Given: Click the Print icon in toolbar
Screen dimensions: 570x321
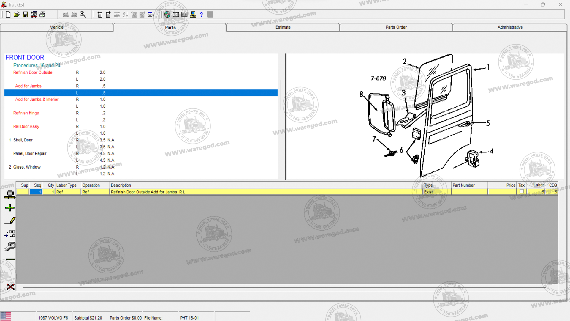Looking at the screenshot, I should pyautogui.click(x=42, y=15).
